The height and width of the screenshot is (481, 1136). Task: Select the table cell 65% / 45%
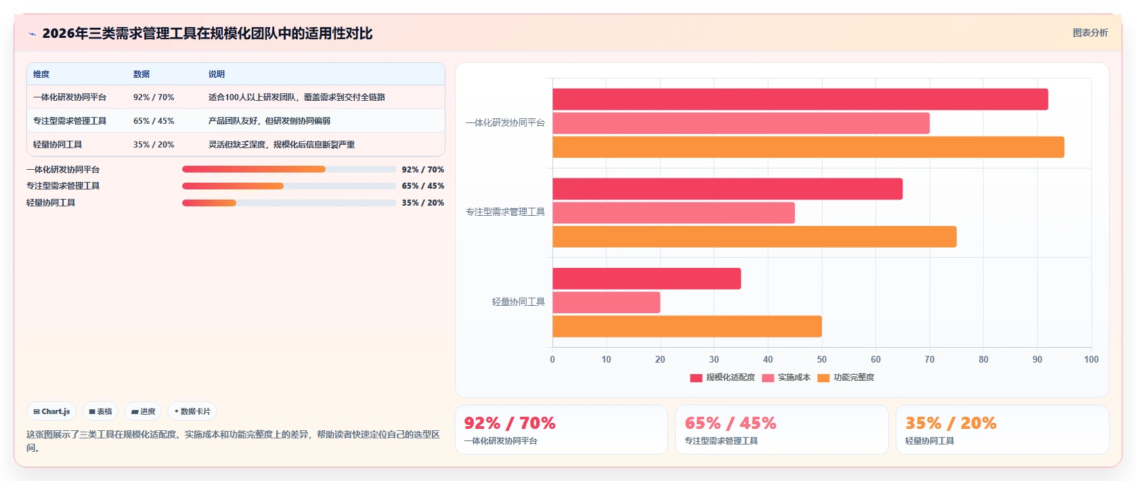154,121
